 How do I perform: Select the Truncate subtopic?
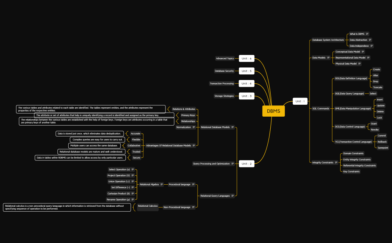pos(377,87)
